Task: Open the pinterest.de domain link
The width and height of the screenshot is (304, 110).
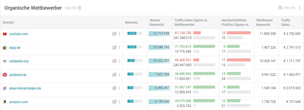Action: coord(18,75)
